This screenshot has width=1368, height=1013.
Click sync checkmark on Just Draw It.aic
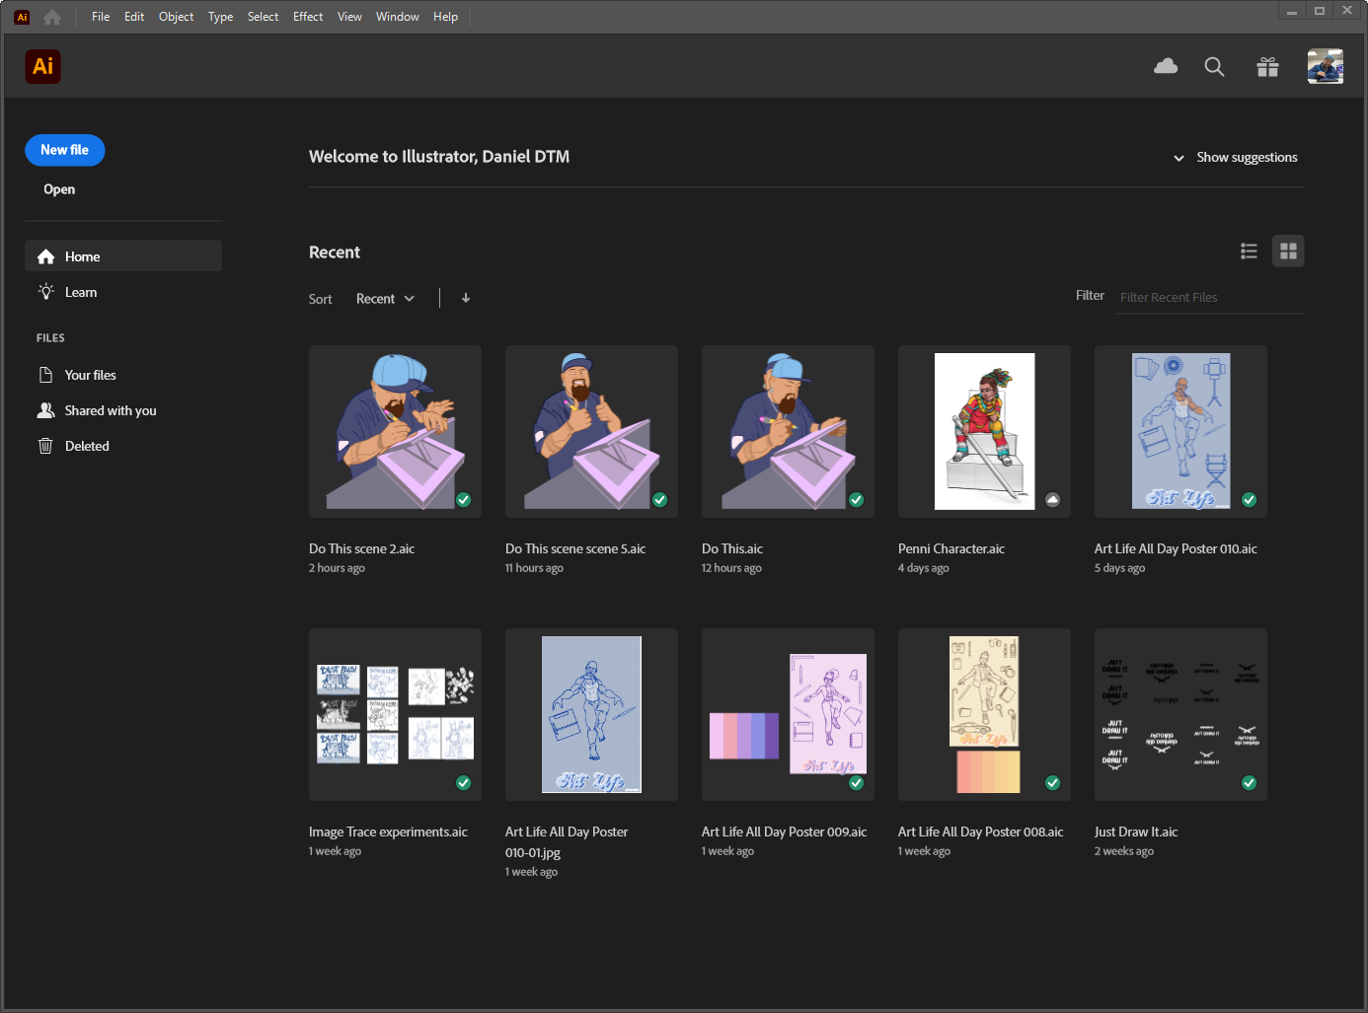(x=1249, y=783)
